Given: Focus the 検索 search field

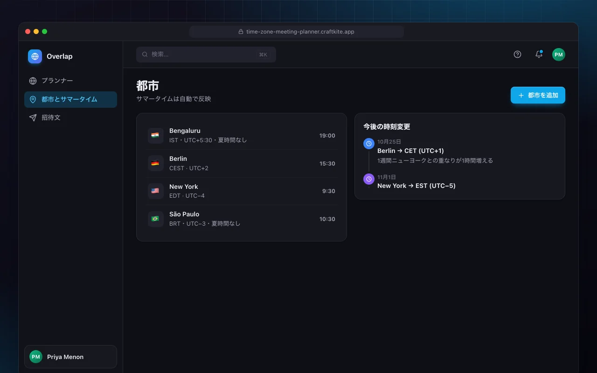Looking at the screenshot, I should pos(206,55).
